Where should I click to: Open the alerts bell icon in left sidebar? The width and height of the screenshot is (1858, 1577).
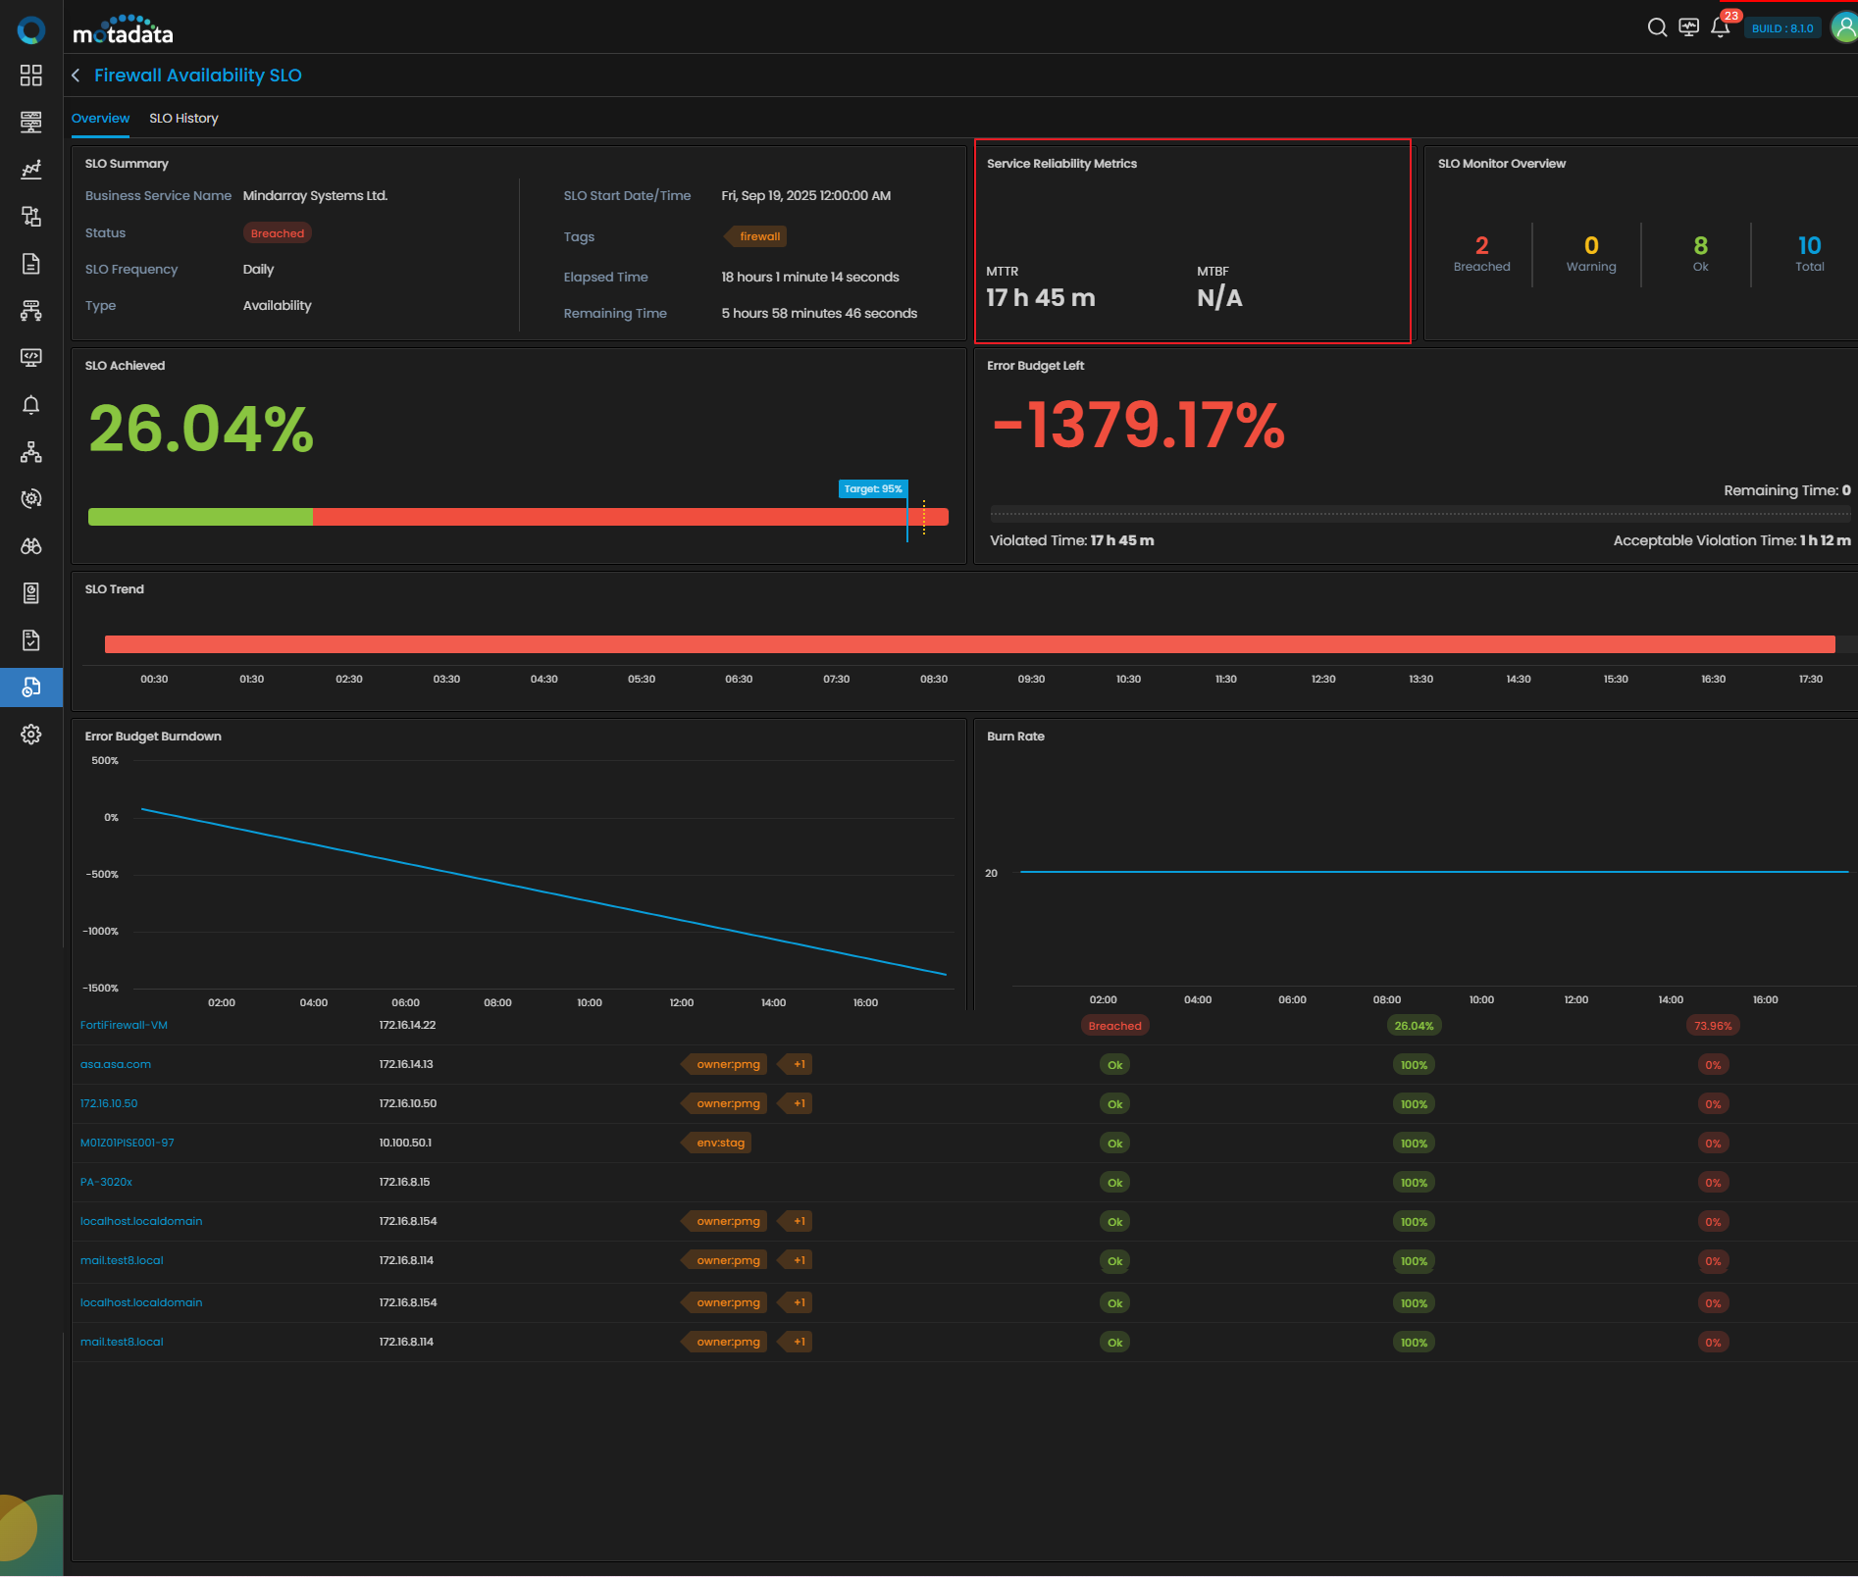coord(31,405)
